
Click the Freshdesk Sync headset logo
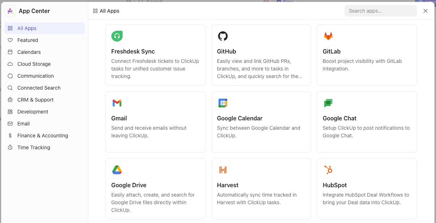[x=117, y=36]
